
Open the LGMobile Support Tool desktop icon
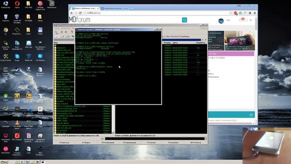[x=40, y=5]
